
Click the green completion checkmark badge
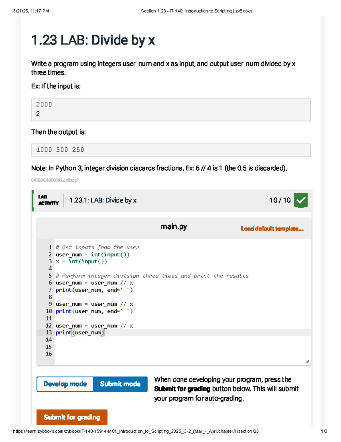point(301,200)
